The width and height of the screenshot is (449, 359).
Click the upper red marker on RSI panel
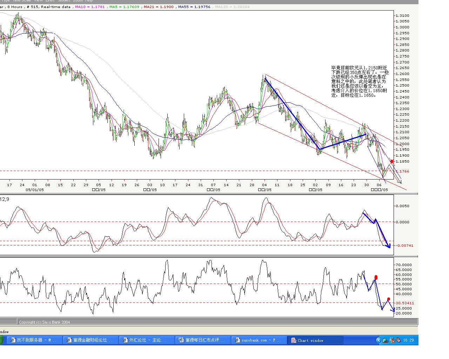376,277
